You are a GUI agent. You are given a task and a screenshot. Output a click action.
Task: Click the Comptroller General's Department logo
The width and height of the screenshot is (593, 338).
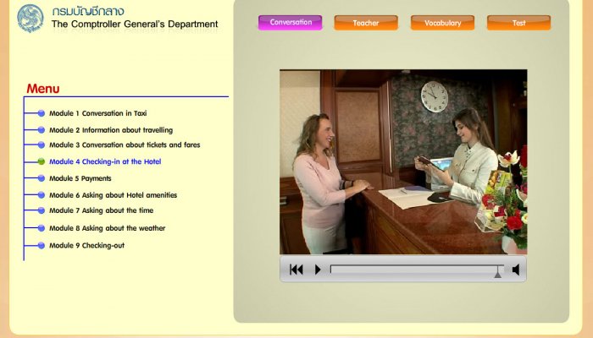30,18
